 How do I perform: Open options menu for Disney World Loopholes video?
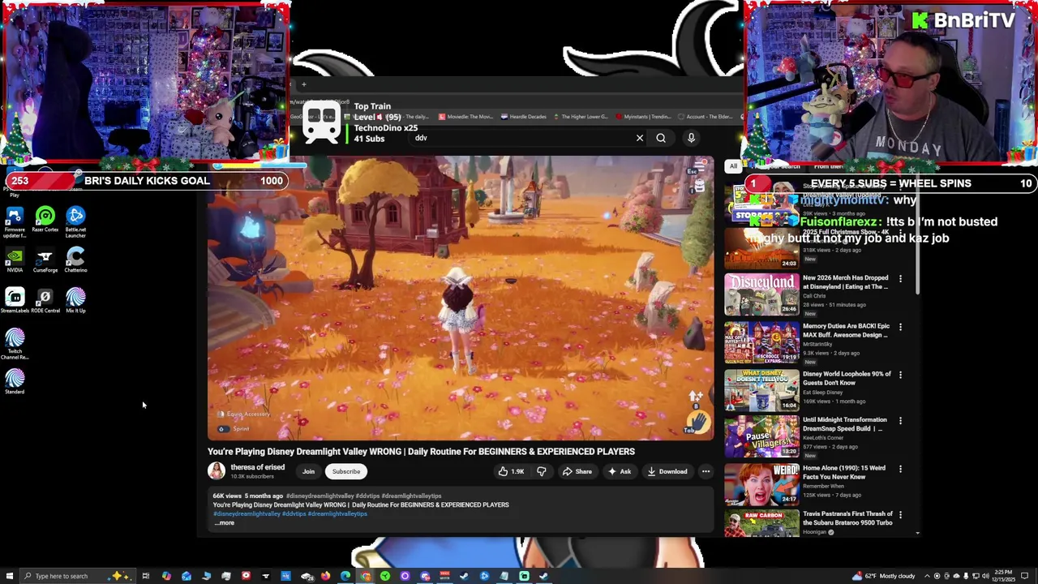tap(900, 375)
